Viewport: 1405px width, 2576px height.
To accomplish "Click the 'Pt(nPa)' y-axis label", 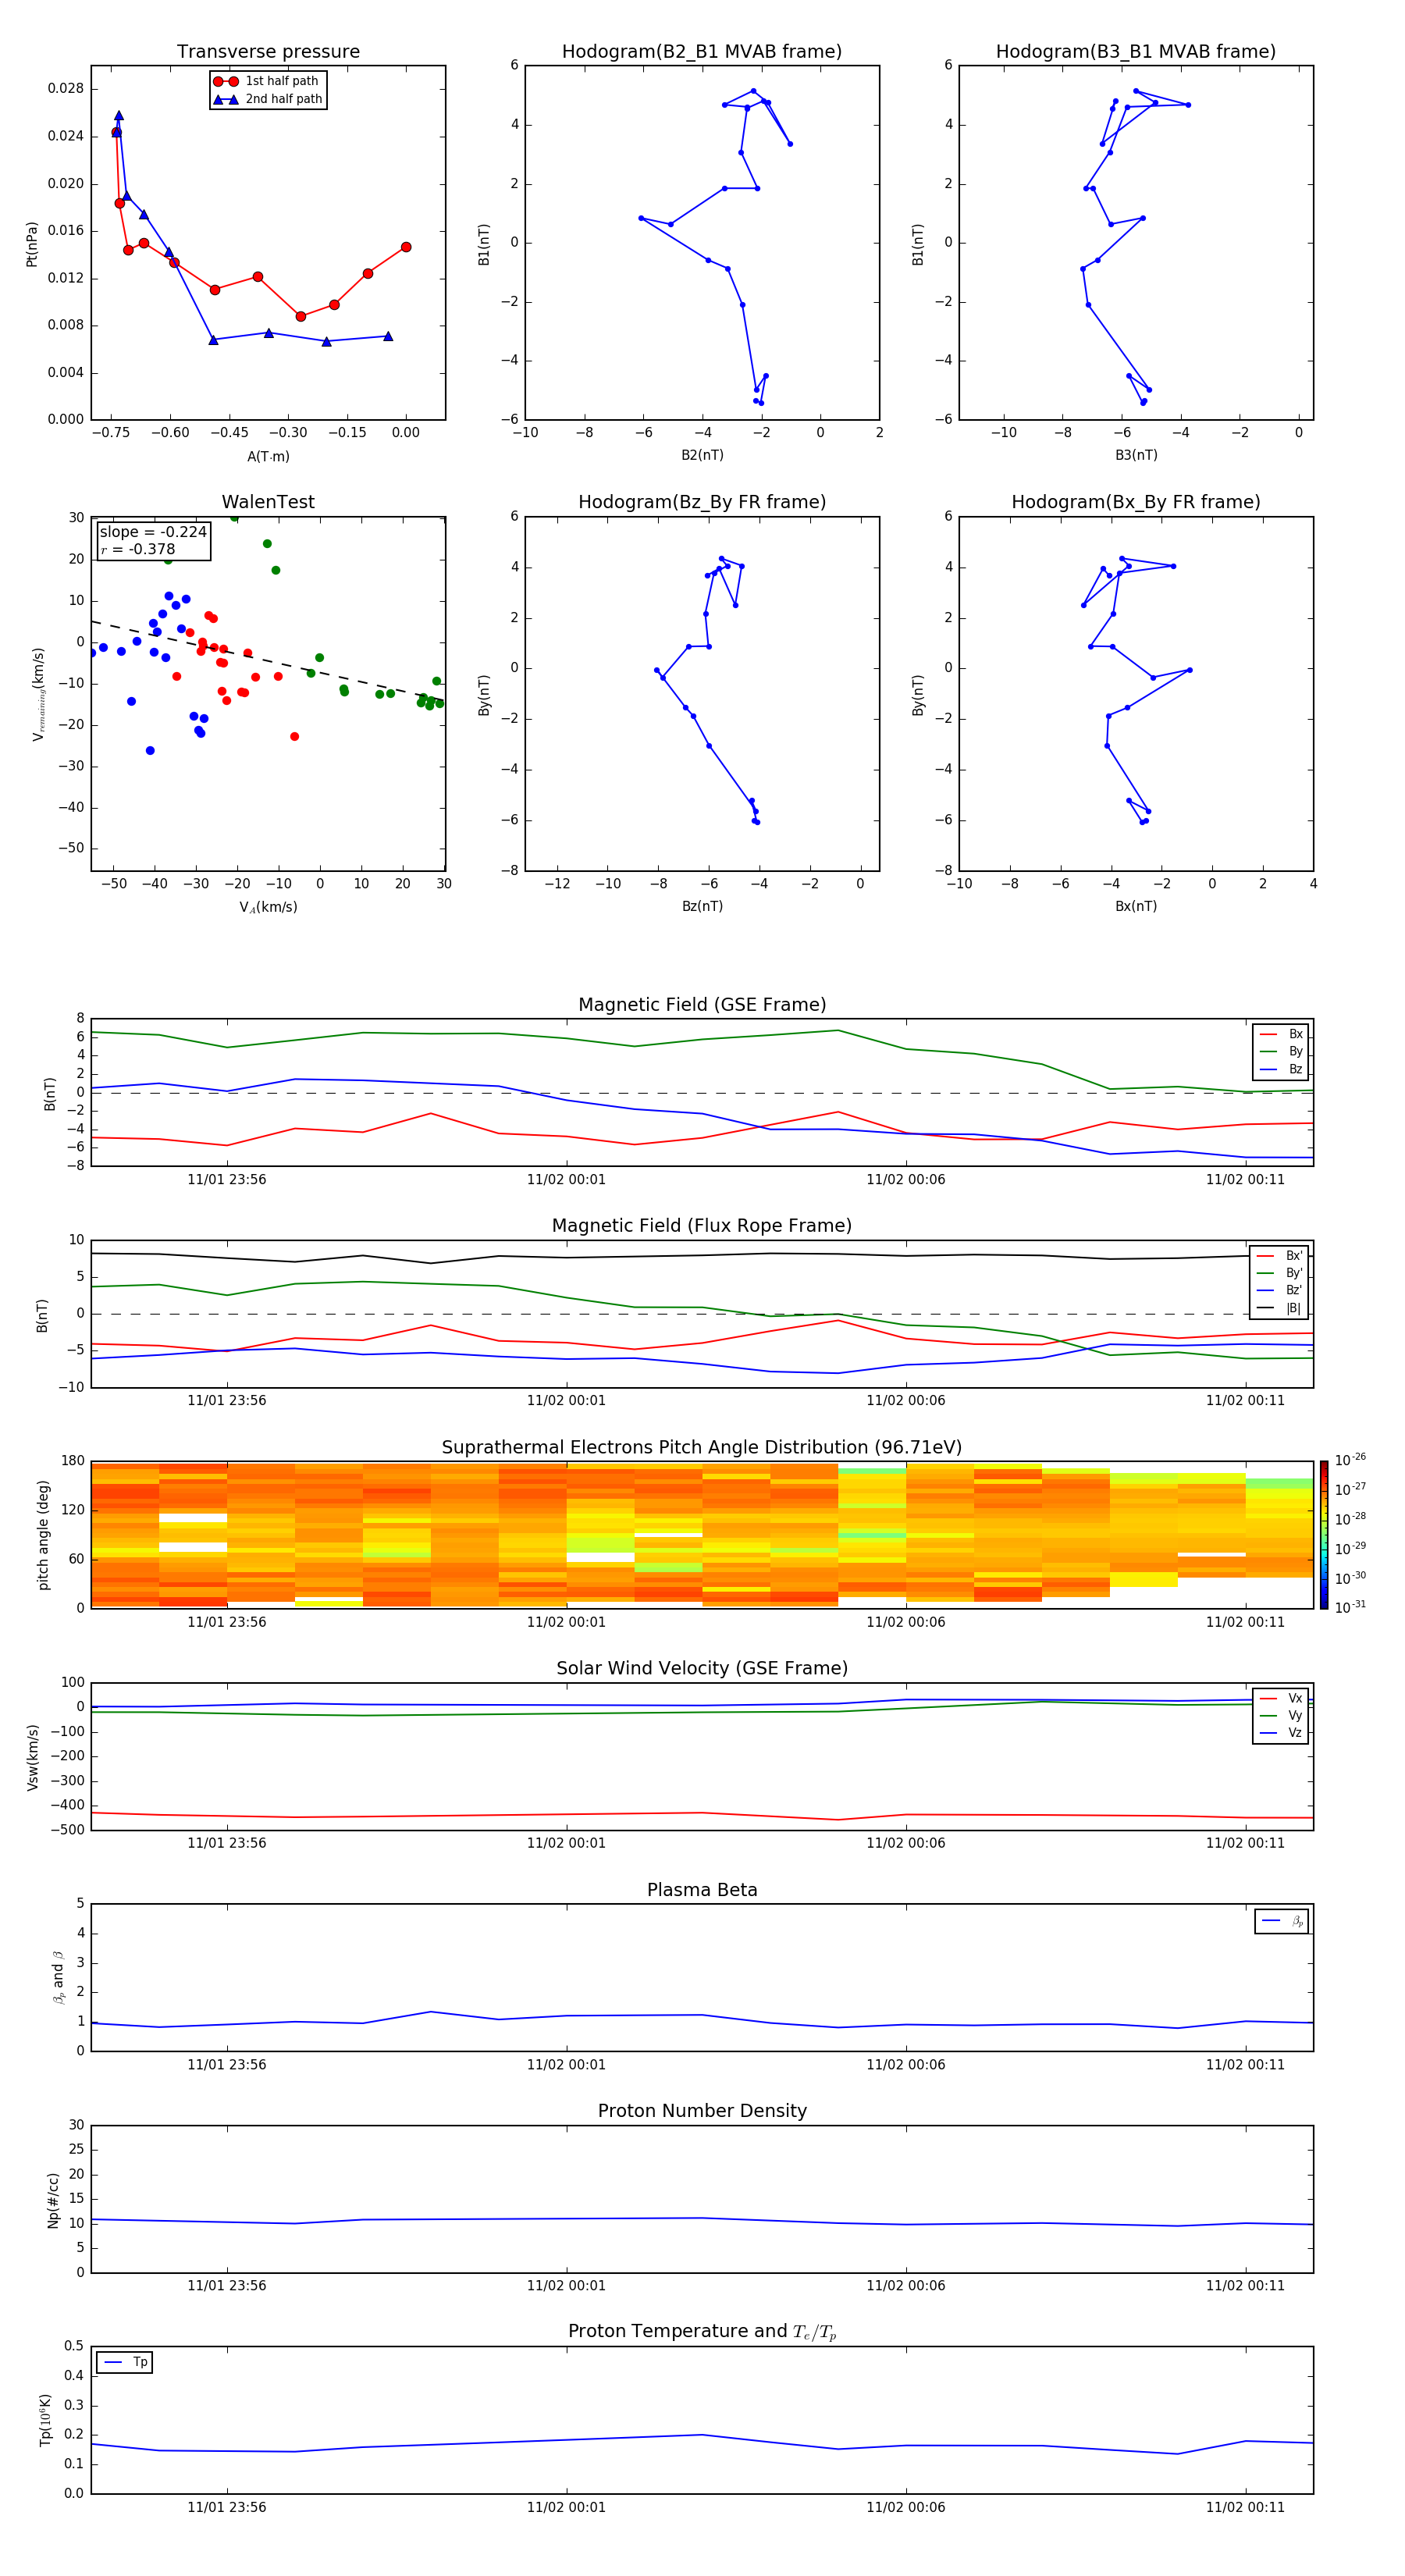I will (x=32, y=243).
